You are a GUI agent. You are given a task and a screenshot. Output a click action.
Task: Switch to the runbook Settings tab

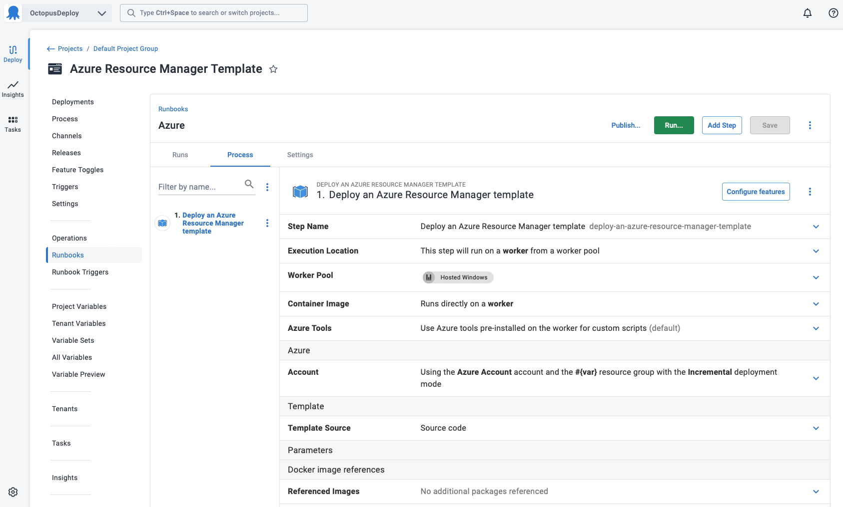point(300,155)
